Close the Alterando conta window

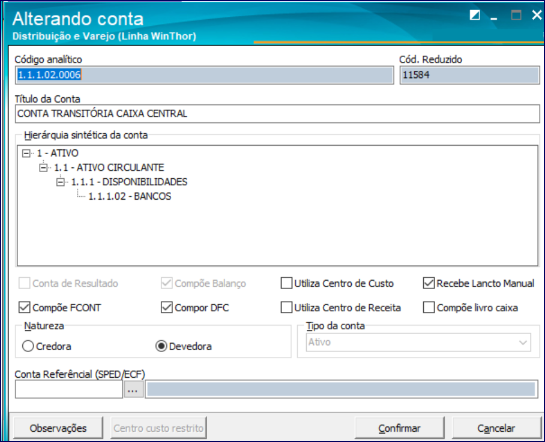click(x=537, y=15)
